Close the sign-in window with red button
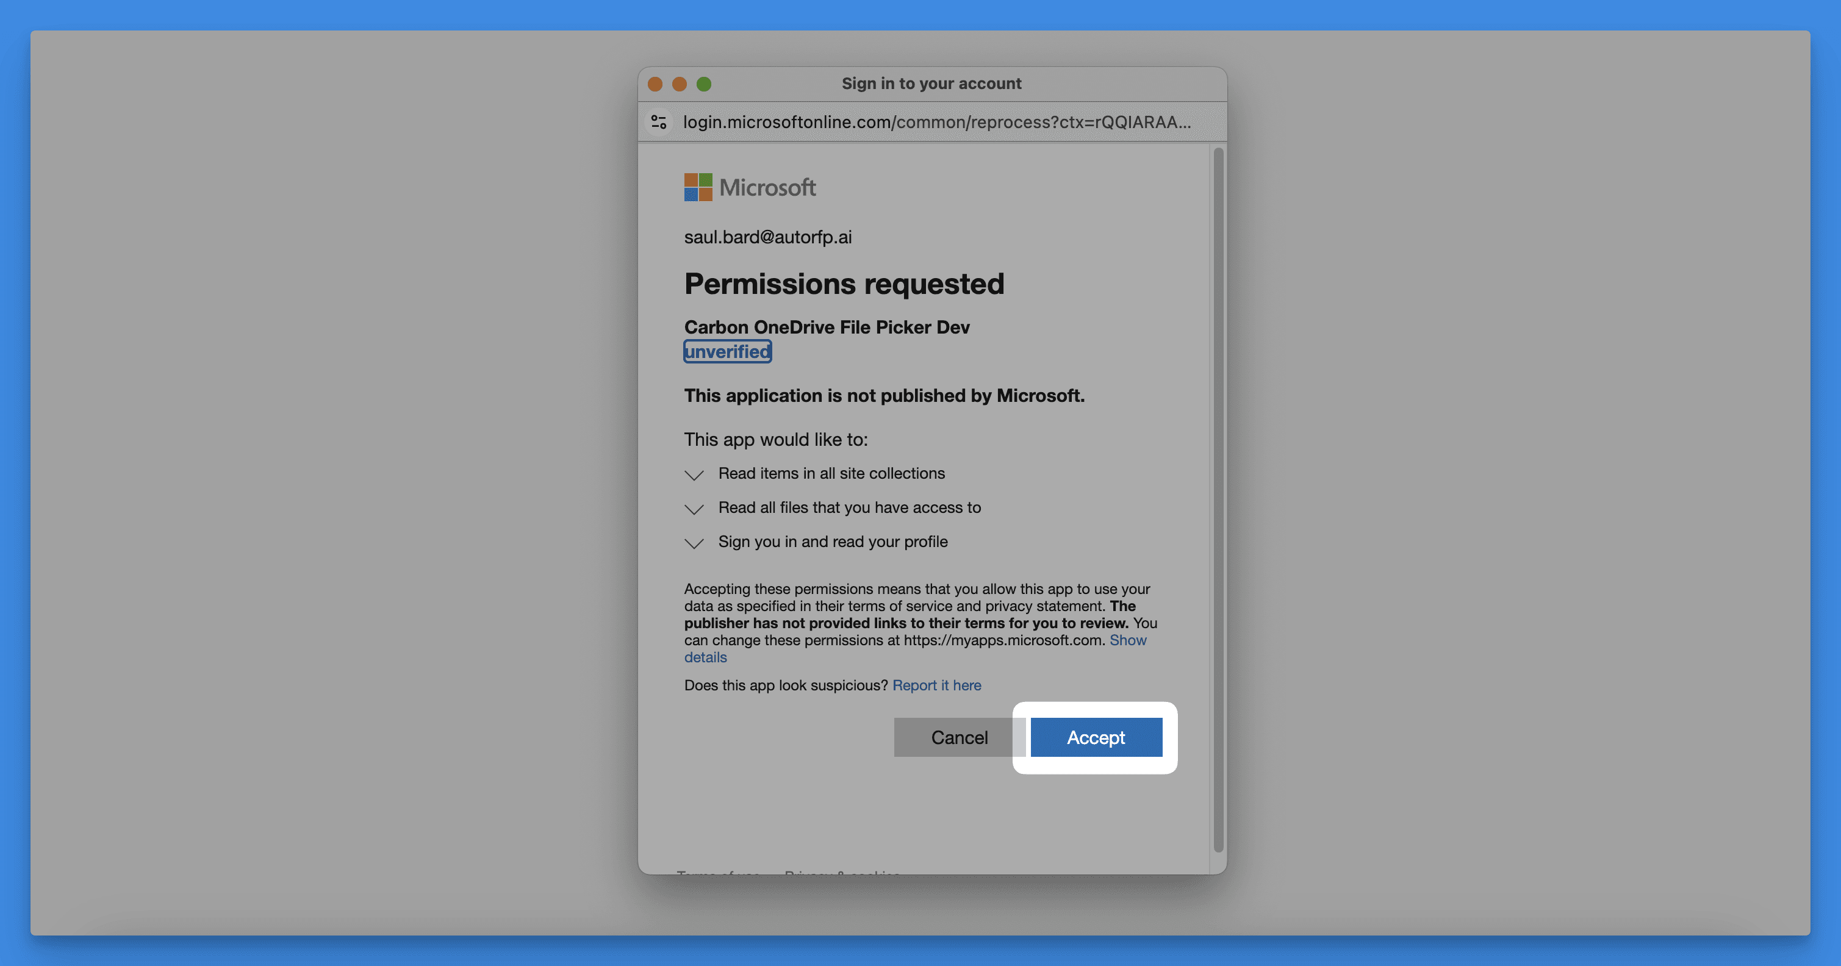The image size is (1841, 966). click(x=655, y=84)
